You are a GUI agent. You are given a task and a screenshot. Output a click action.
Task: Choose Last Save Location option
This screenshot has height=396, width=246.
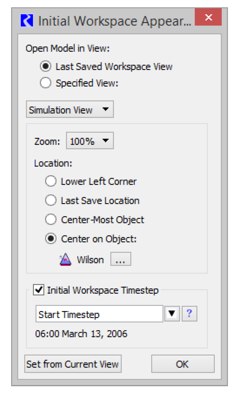(51, 200)
